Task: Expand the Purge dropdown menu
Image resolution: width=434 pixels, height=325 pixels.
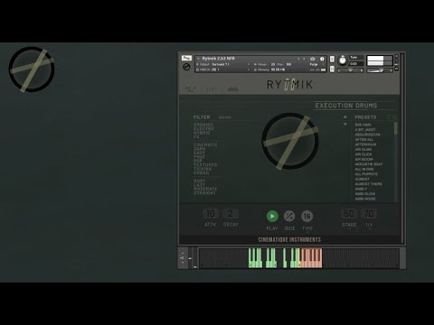Action: click(317, 64)
